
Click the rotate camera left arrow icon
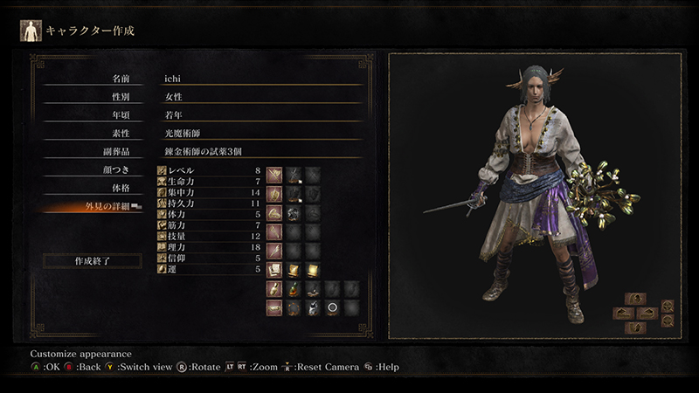point(624,314)
